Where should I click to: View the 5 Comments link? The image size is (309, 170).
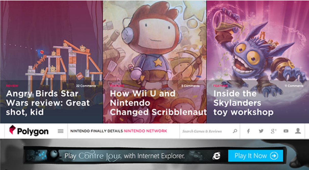tap(190, 86)
